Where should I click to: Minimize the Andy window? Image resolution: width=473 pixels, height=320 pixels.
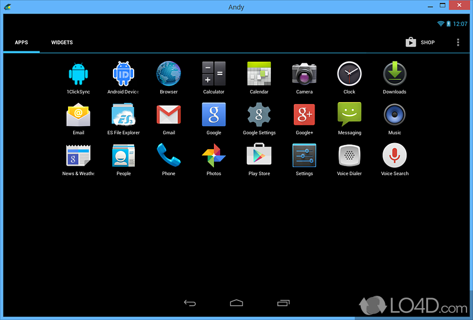coord(430,6)
